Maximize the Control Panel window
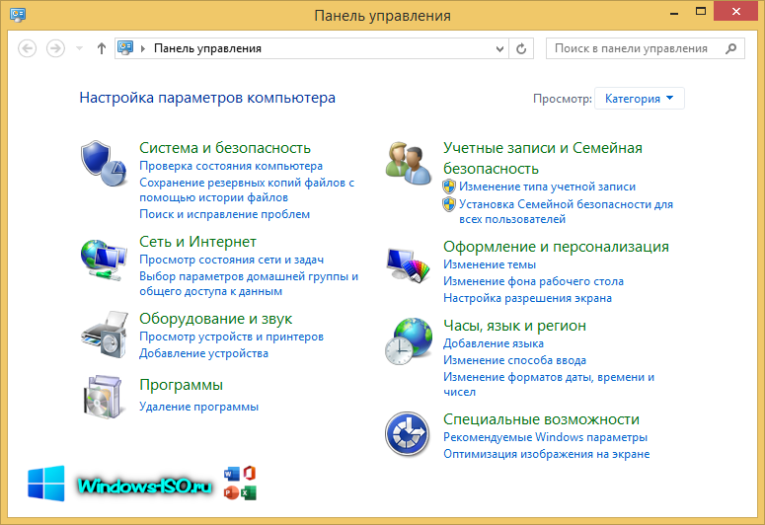Screen dimensions: 765x525 (x=701, y=11)
